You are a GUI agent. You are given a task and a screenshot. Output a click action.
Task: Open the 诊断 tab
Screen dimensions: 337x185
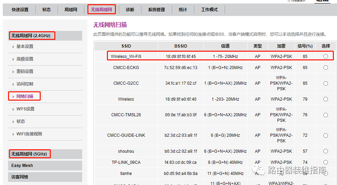(x=130, y=10)
